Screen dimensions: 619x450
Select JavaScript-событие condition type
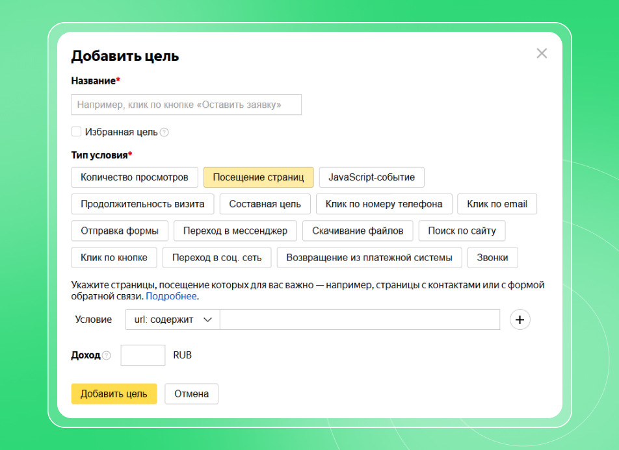pyautogui.click(x=371, y=177)
